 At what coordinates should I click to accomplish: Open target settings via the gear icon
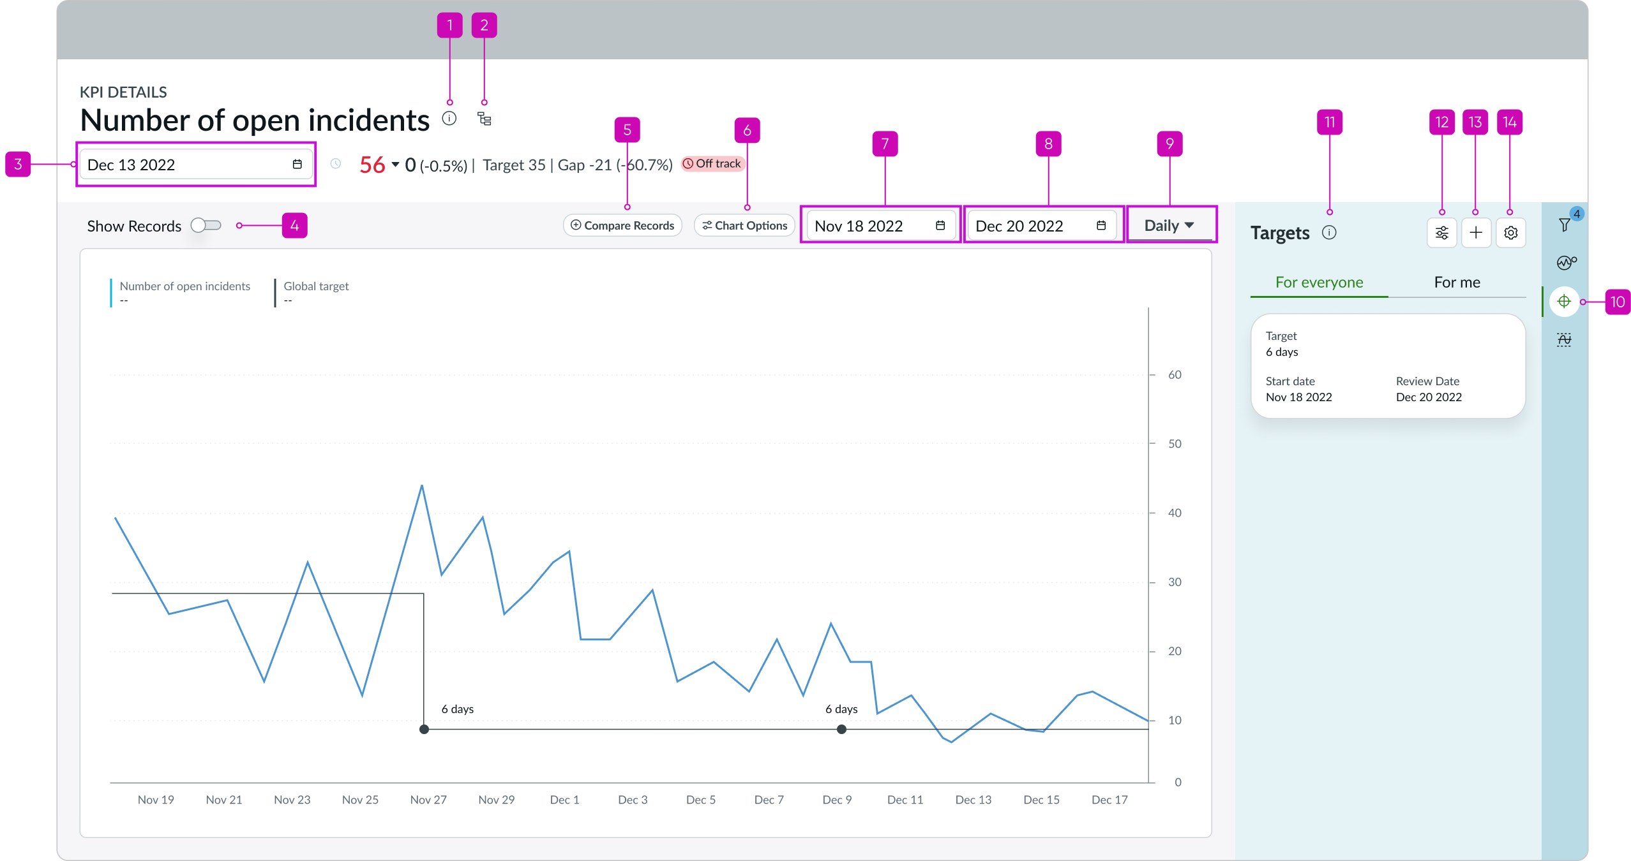coord(1510,232)
